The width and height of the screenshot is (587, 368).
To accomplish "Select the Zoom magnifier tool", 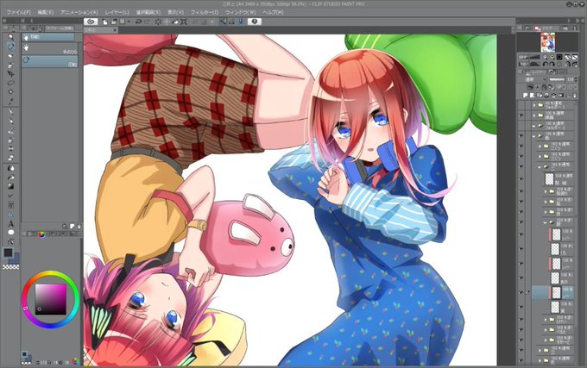I will (x=10, y=37).
